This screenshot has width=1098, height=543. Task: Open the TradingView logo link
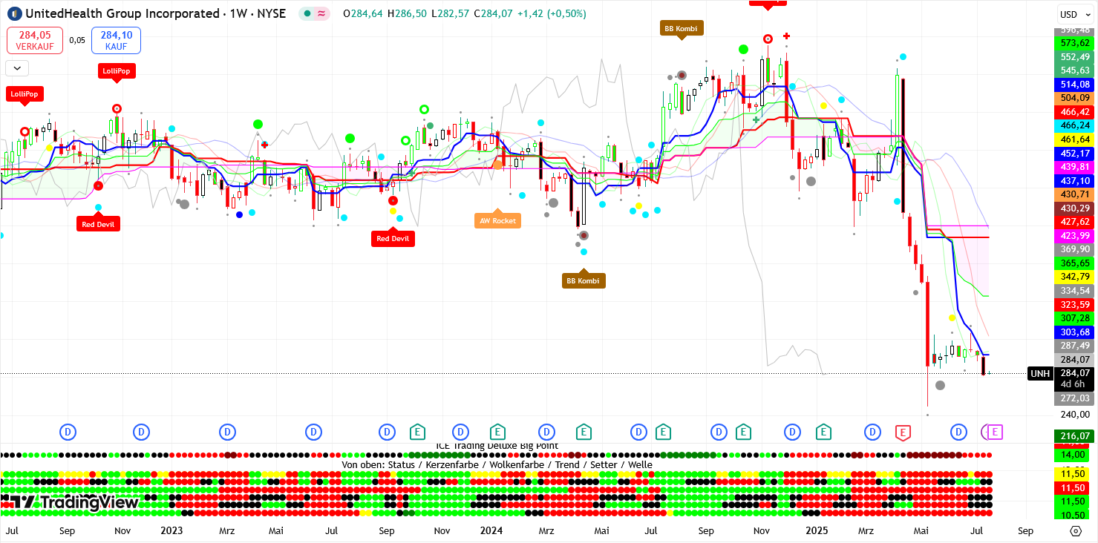pyautogui.click(x=77, y=502)
